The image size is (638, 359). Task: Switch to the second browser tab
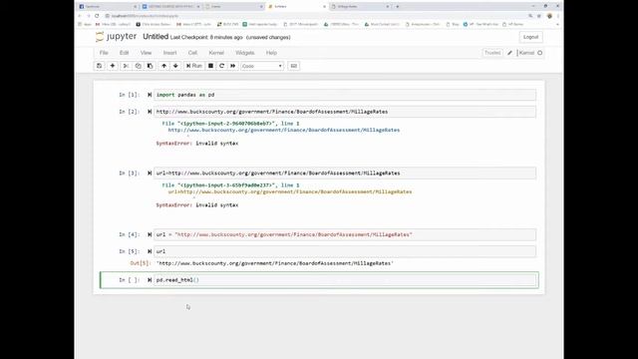(170, 7)
